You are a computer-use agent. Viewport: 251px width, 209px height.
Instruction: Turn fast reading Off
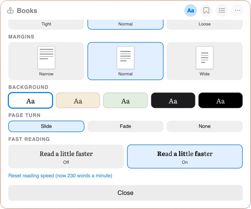pos(66,156)
